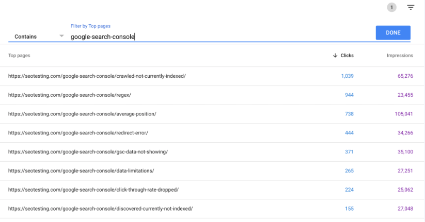The width and height of the screenshot is (425, 222).
Task: Focus the Filter by Top pages input
Action: 221,37
